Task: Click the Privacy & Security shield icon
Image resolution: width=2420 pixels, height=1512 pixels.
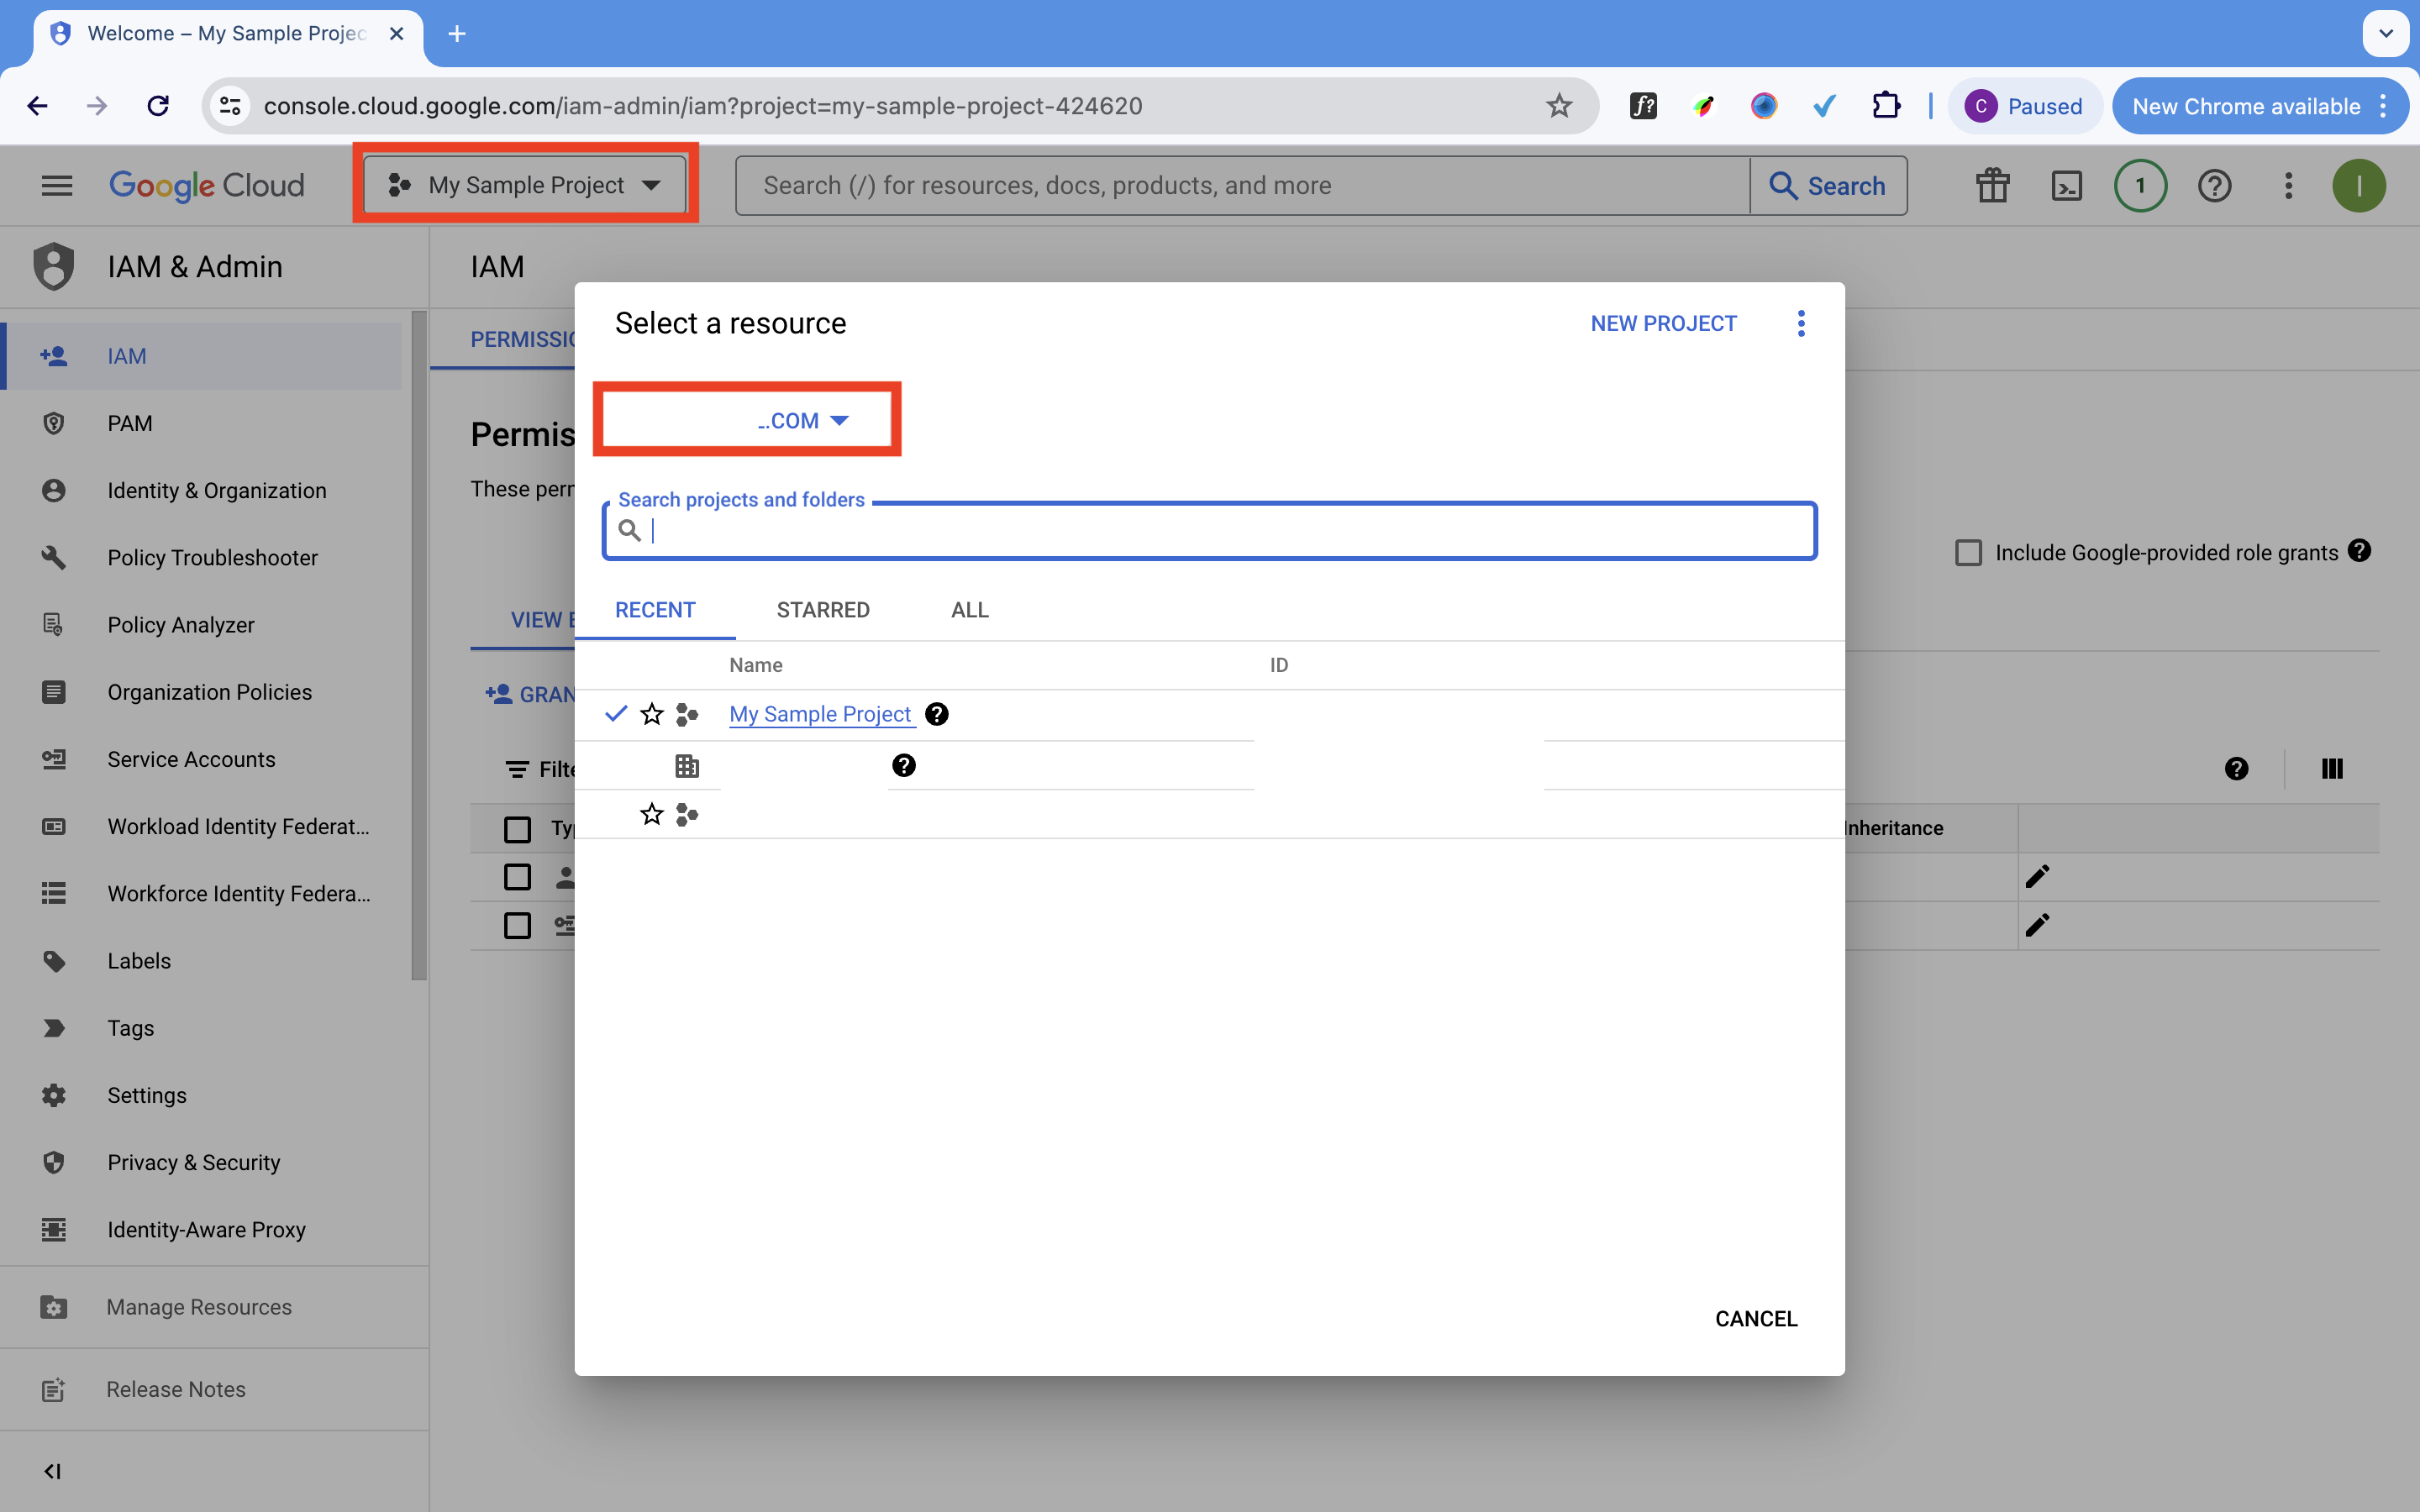Action: 54,1162
